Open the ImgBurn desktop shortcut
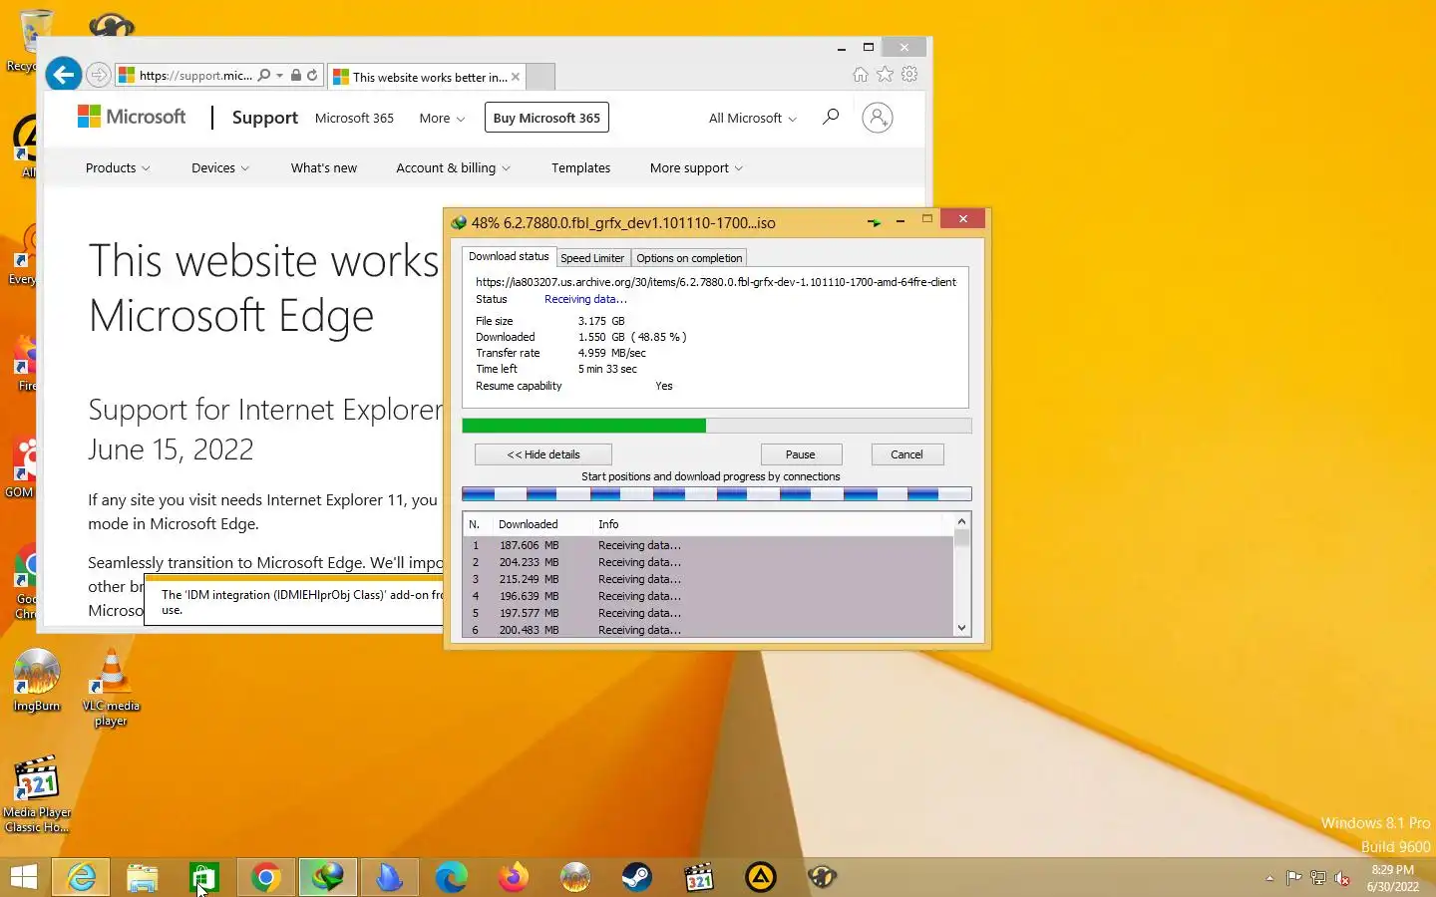 click(37, 680)
